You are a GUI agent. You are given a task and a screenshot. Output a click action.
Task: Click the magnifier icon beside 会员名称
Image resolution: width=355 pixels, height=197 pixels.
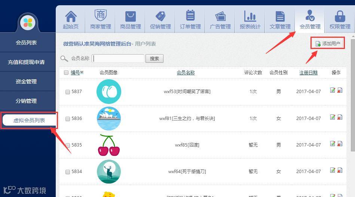tap(64, 59)
